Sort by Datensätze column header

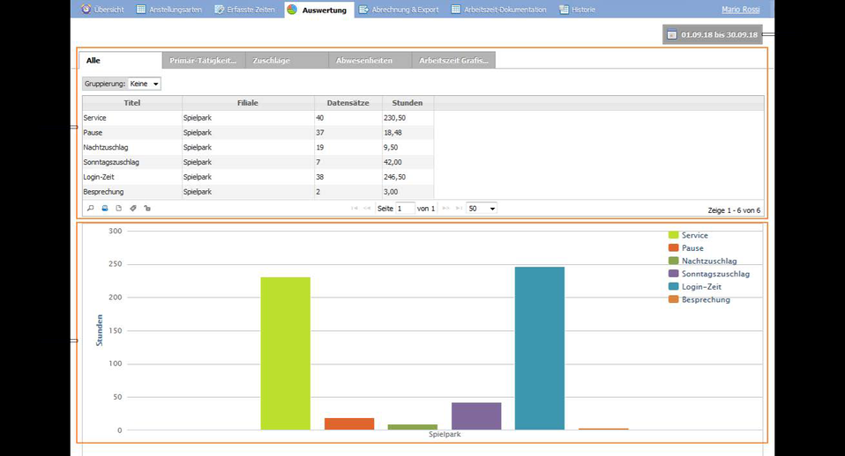[348, 103]
